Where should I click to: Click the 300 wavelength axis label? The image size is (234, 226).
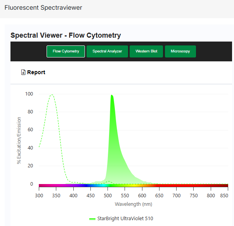pos(39,195)
